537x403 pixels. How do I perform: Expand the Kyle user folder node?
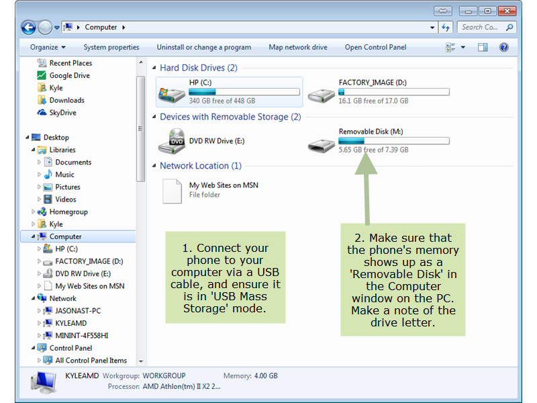click(33, 224)
